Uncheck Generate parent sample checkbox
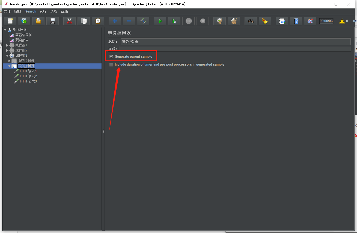357x233 pixels. click(111, 57)
